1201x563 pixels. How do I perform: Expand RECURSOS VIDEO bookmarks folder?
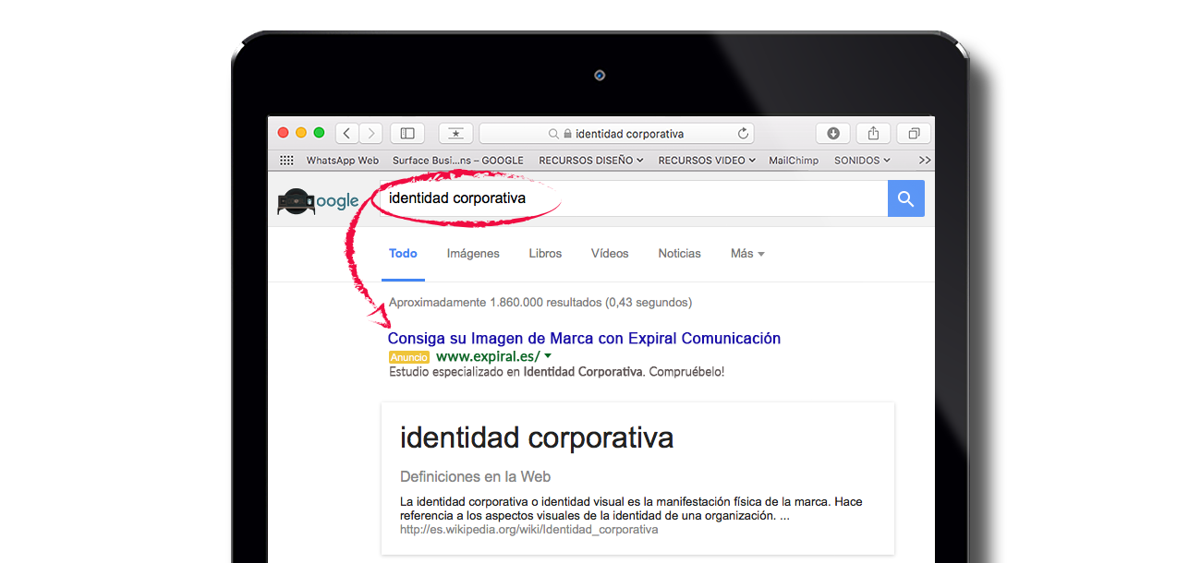(707, 160)
